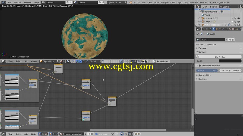The height and width of the screenshot is (136, 243).
Task: Hide Planet_Procedural in viewport eye icon
Action: pyautogui.click(x=232, y=25)
